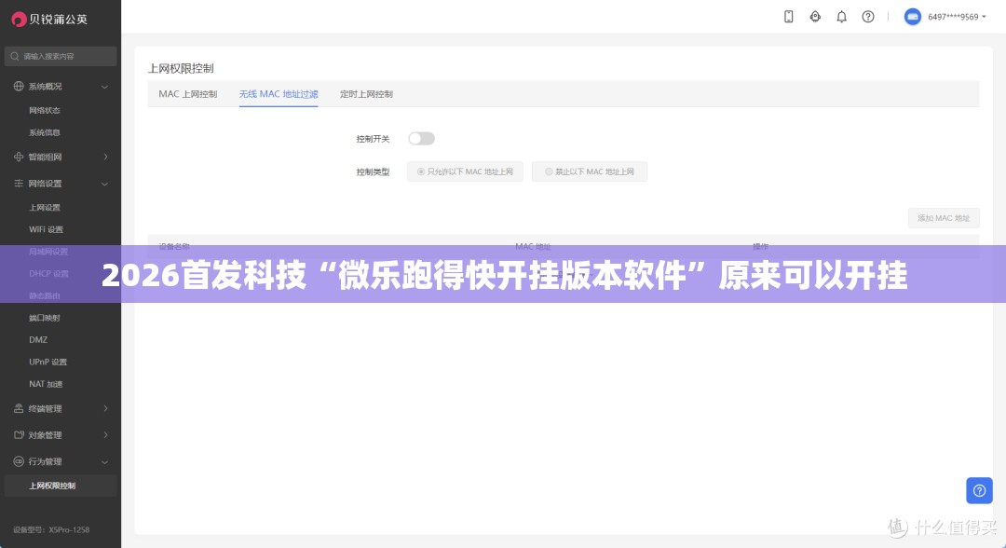The width and height of the screenshot is (1006, 548).
Task: Open DMZ page
Action: tap(38, 340)
